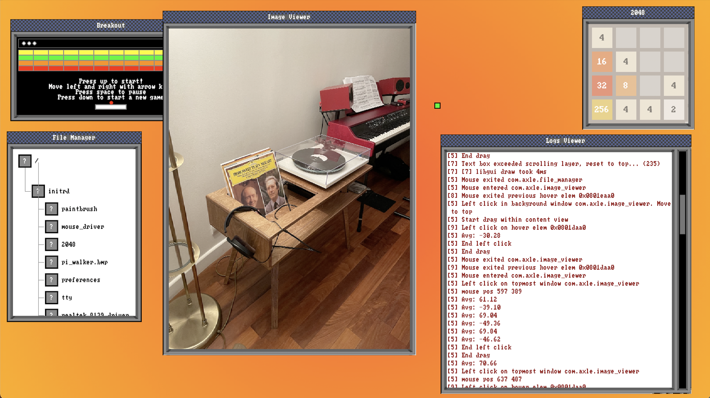This screenshot has height=398, width=710.
Task: Click the white Breakout paddle
Action: (111, 107)
